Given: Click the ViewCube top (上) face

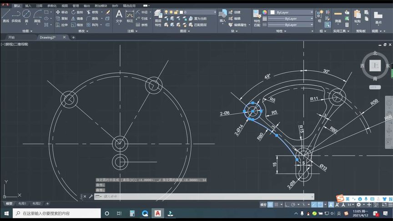Looking at the screenshot, I should (x=375, y=65).
